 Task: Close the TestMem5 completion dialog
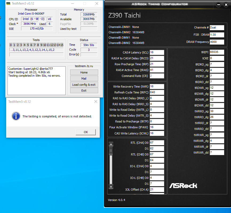click(x=96, y=101)
